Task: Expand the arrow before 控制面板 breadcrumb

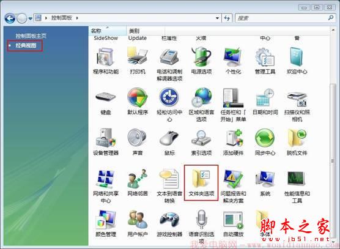Action: point(46,18)
